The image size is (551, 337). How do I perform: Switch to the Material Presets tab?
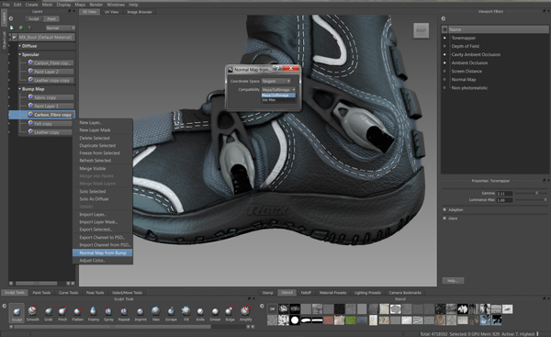coord(332,292)
